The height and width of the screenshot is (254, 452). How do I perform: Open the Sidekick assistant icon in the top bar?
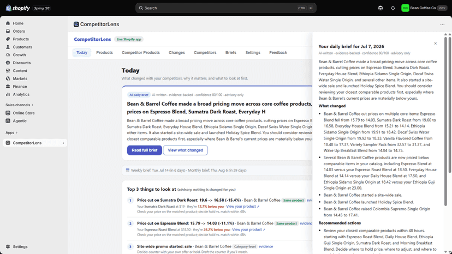pyautogui.click(x=380, y=8)
